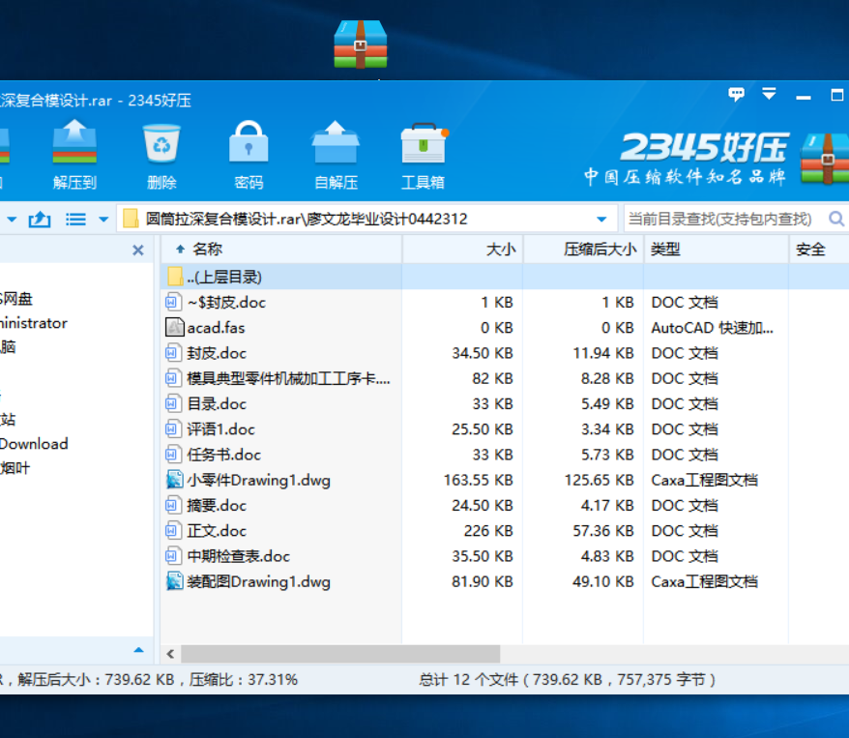Select the 小零件Drawing1.dwg file icon
Screen dimensions: 849x738
(x=174, y=480)
